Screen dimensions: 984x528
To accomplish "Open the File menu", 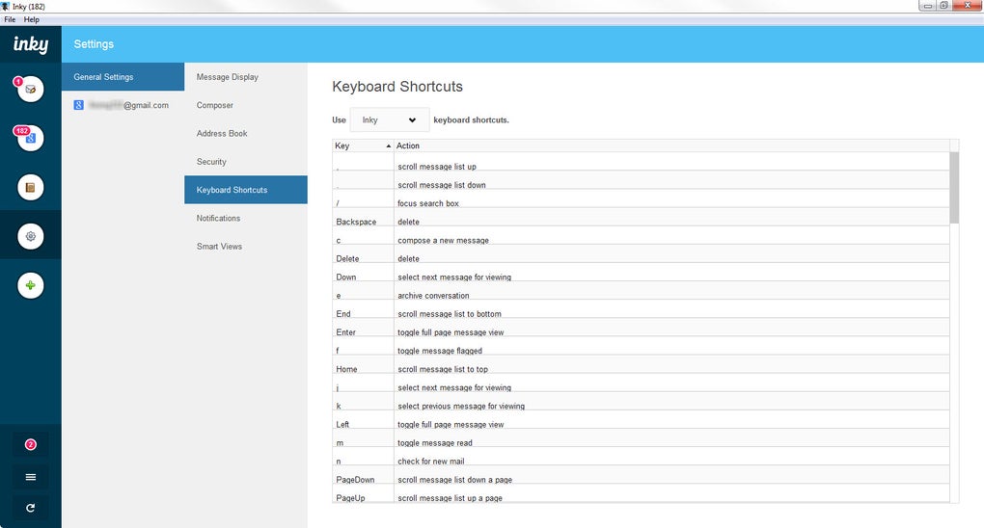I will point(10,19).
